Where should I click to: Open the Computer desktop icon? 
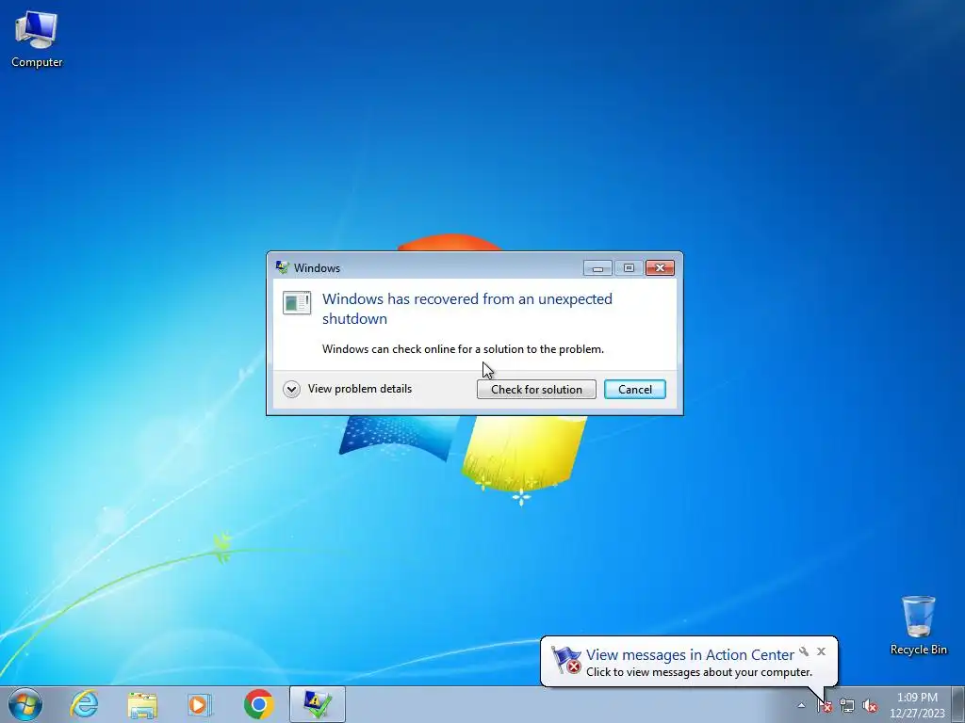tap(37, 40)
